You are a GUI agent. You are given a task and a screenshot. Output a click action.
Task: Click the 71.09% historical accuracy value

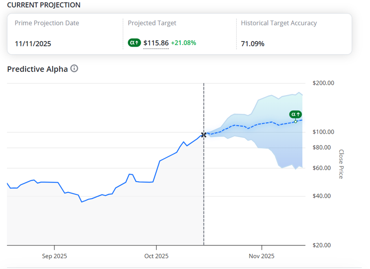253,44
